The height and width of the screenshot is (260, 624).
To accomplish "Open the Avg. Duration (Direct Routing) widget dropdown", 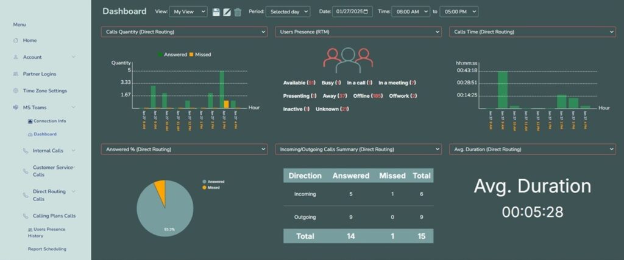I will pos(532,149).
